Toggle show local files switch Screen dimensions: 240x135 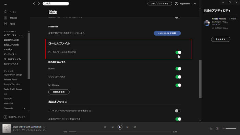point(178,52)
